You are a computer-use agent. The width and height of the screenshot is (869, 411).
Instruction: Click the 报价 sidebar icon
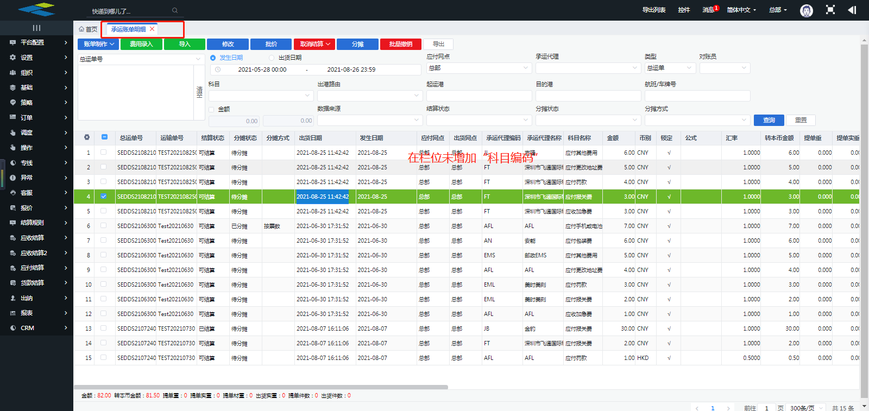coord(13,207)
